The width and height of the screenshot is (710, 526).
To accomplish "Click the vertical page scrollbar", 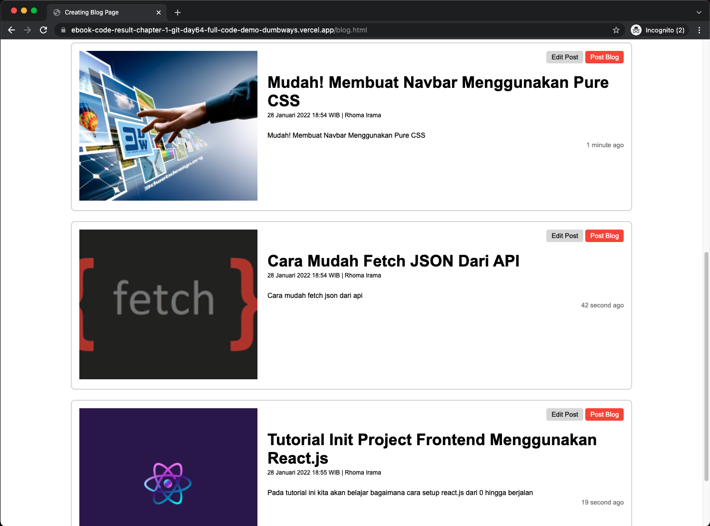I will [x=706, y=367].
